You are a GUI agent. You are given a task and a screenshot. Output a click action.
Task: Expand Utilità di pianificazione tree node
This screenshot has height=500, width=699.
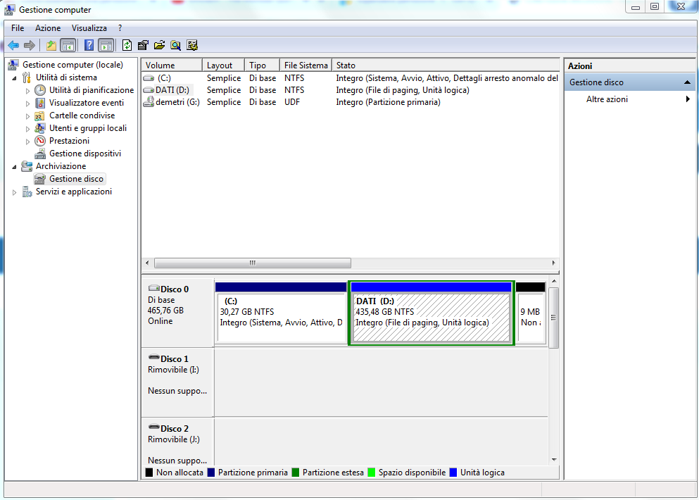[x=28, y=91]
